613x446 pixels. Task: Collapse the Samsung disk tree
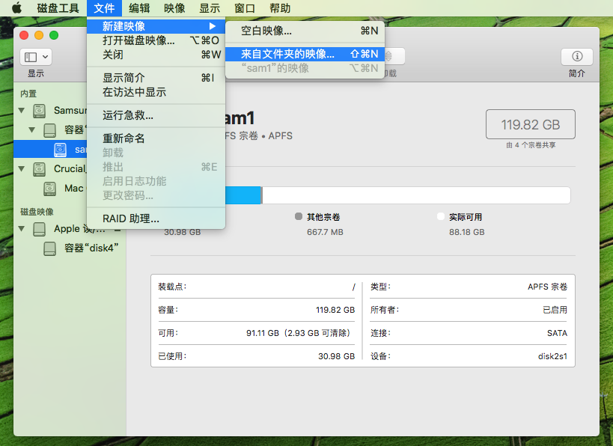[22, 111]
